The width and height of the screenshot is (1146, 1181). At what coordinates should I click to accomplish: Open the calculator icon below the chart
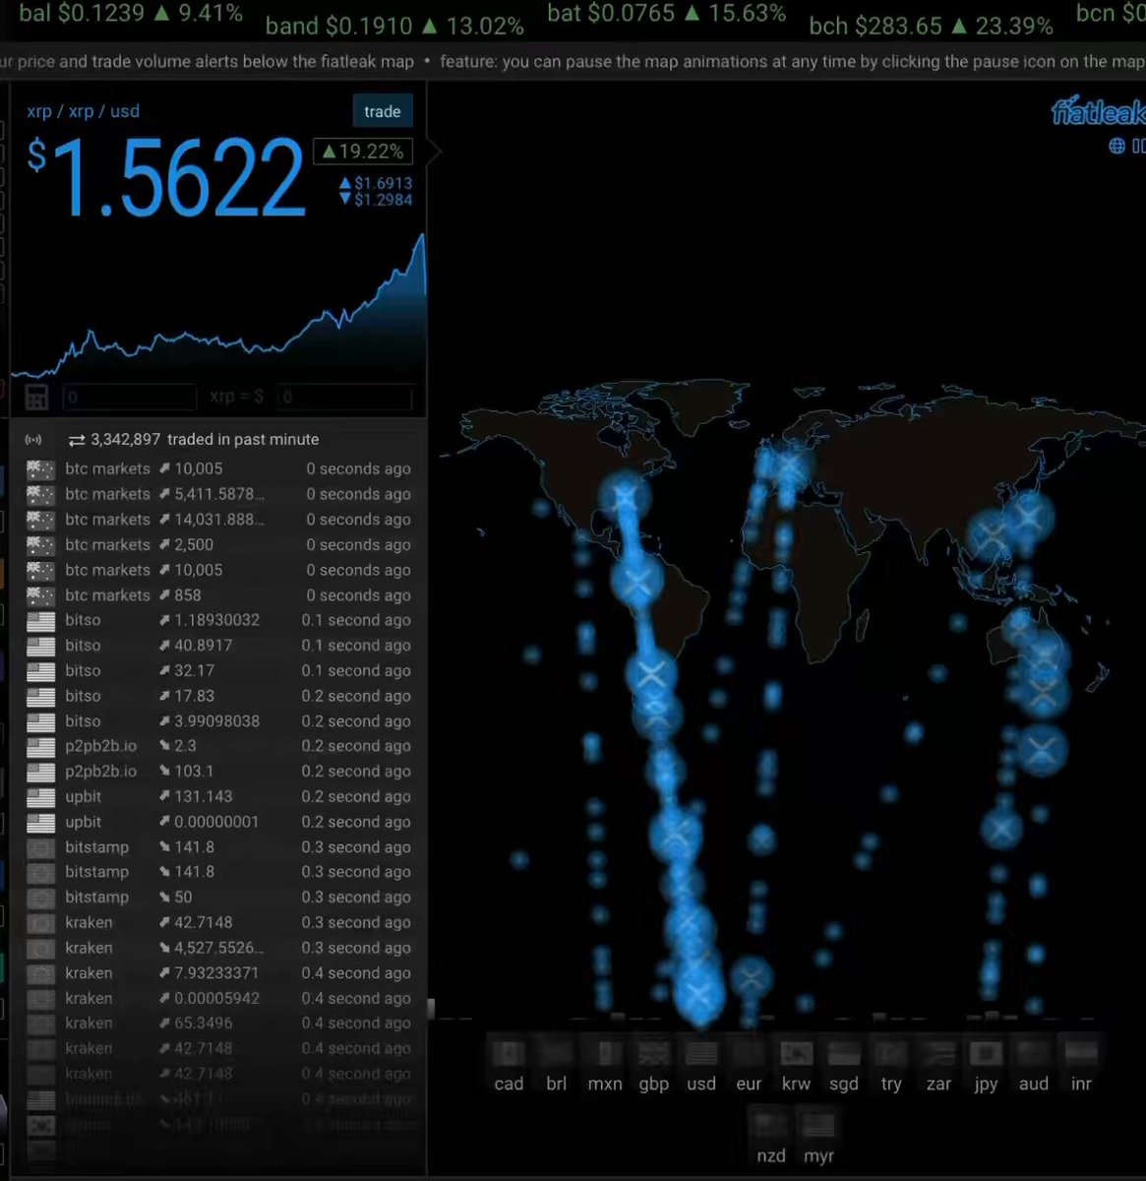36,397
